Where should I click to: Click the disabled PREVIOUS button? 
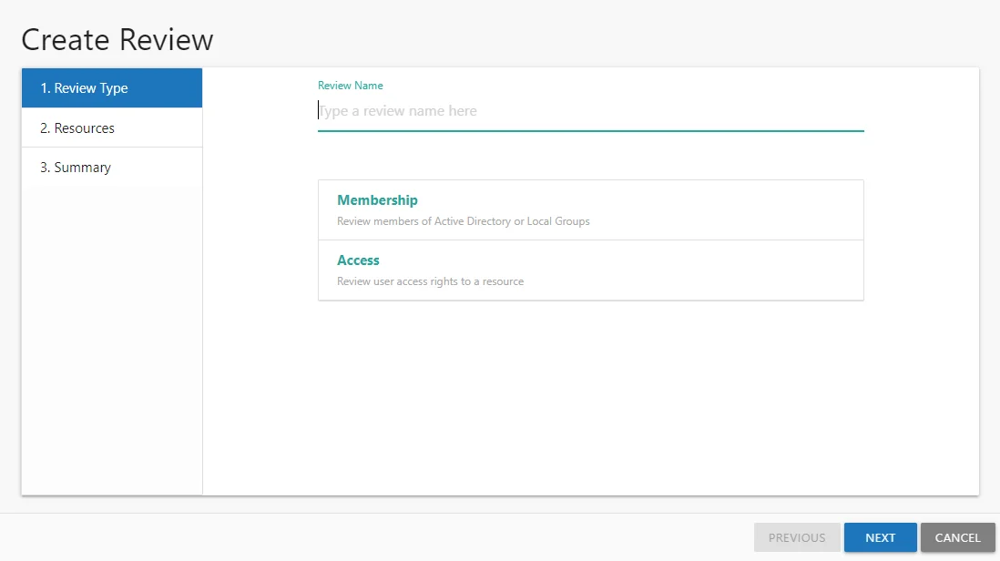click(x=797, y=537)
